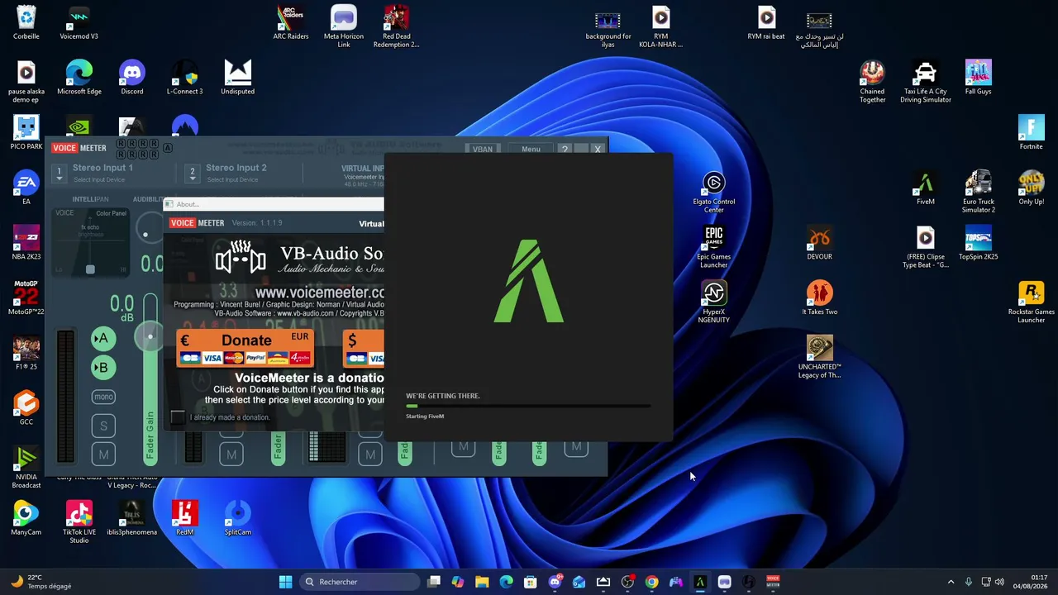Open the Voicemeeter Menu
This screenshot has width=1058, height=595.
click(x=531, y=150)
